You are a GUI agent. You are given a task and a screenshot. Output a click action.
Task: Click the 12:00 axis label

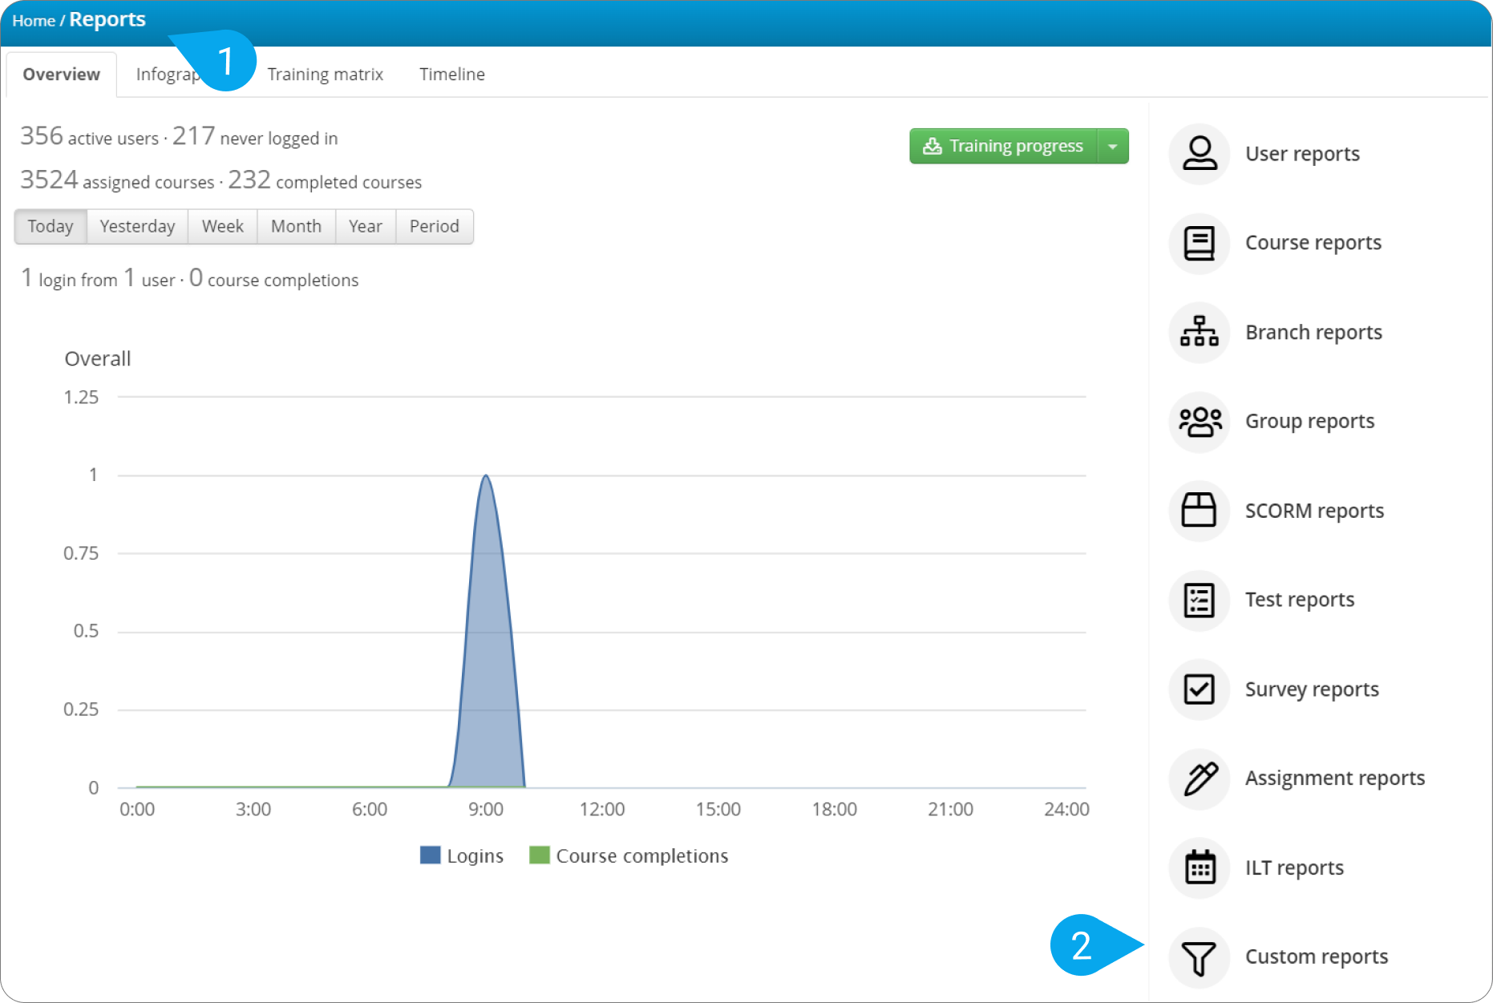pyautogui.click(x=602, y=810)
